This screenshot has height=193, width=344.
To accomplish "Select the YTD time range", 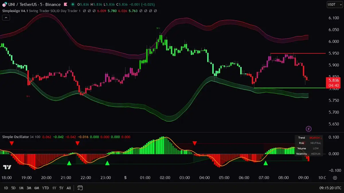I will [45, 188].
